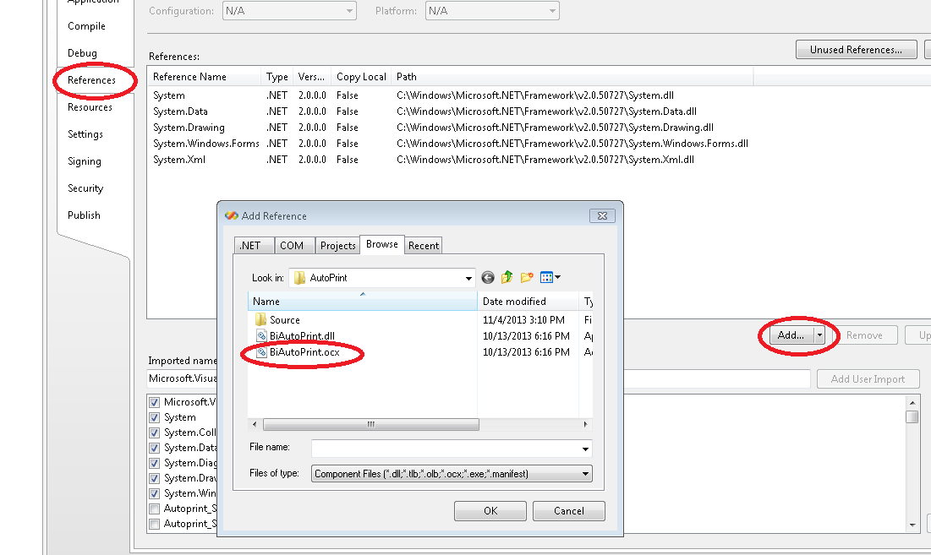The image size is (931, 555).
Task: Select the BiAutoPrint.ocx file icon
Action: pos(260,351)
